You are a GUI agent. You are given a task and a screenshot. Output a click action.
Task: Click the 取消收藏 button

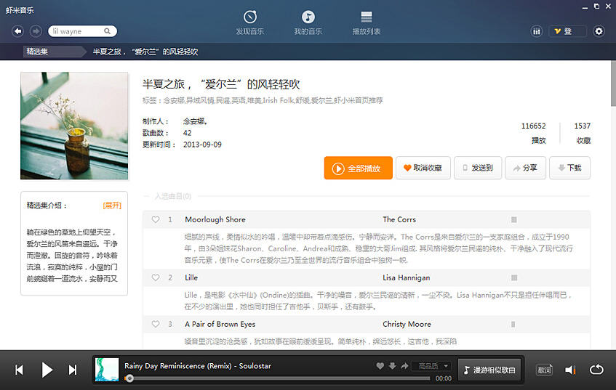point(423,168)
